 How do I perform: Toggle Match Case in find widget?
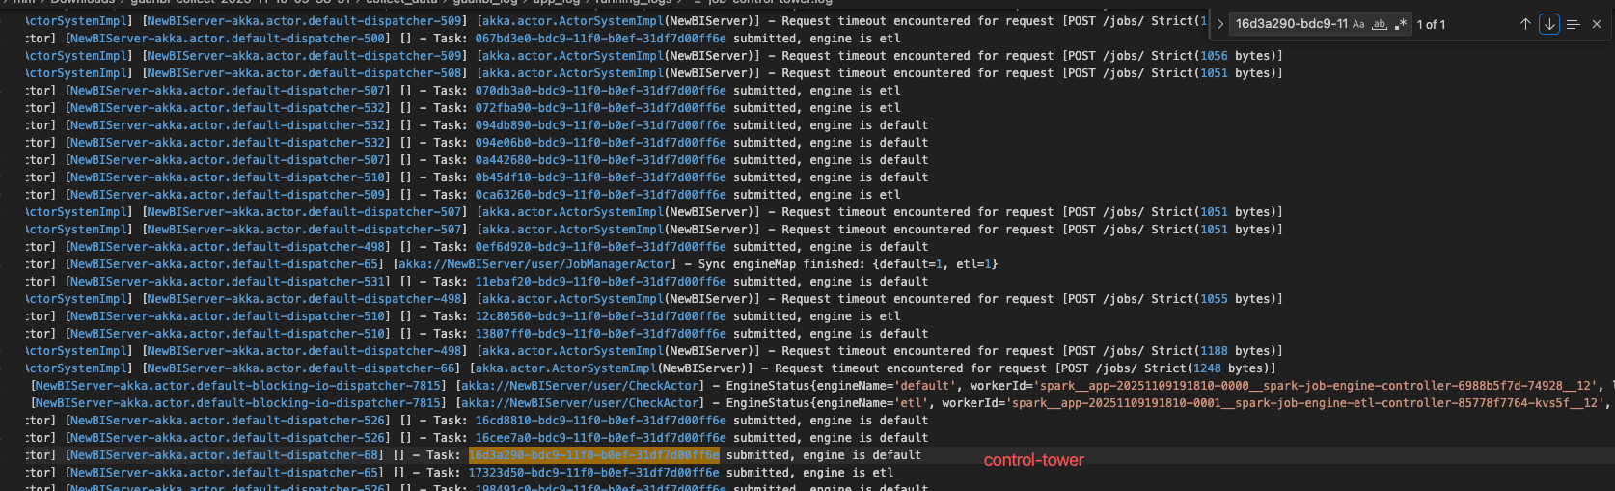pyautogui.click(x=1358, y=24)
